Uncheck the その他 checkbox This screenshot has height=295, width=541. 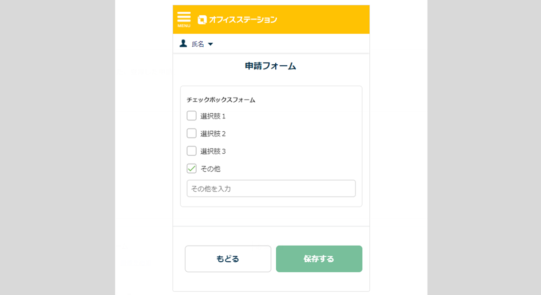pyautogui.click(x=192, y=168)
